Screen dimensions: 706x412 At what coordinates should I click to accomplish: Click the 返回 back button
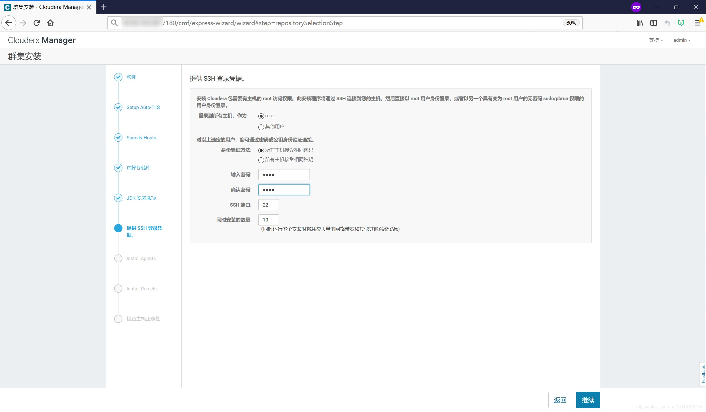(560, 400)
